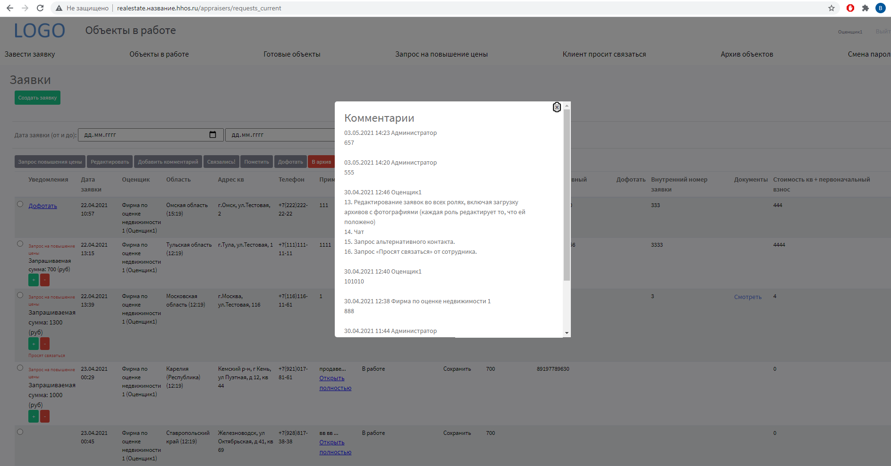Click the Адрес кв column header
891x466 pixels.
[x=231, y=180]
